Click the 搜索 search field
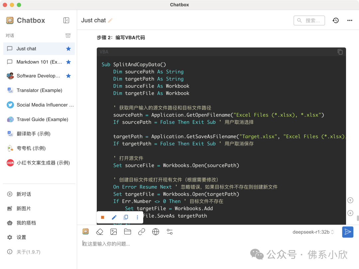The height and width of the screenshot is (269, 359). (309, 20)
